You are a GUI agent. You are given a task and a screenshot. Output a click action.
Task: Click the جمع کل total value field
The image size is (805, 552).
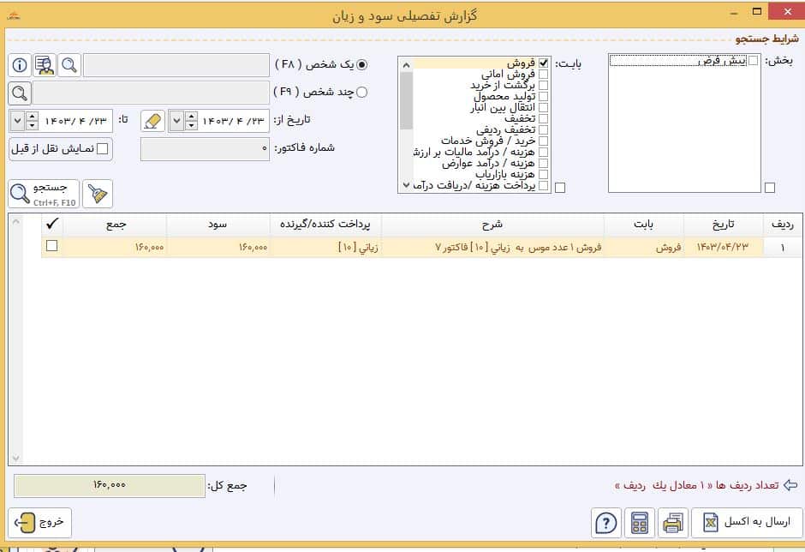[110, 486]
